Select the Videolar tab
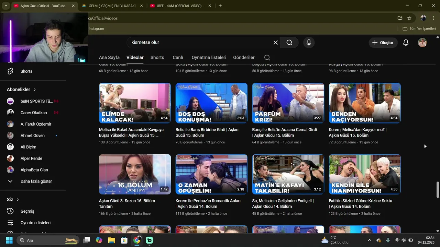The image size is (440, 247). pos(135,58)
